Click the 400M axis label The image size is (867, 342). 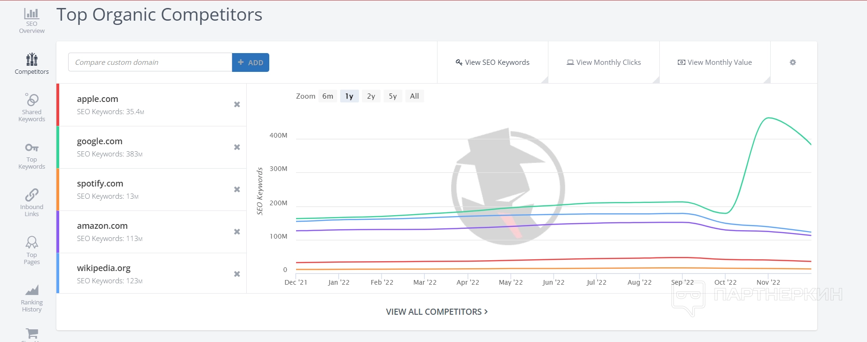coord(278,135)
